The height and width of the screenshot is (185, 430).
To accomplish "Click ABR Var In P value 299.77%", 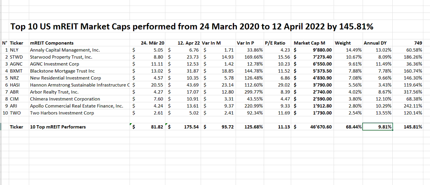I will (x=254, y=92).
